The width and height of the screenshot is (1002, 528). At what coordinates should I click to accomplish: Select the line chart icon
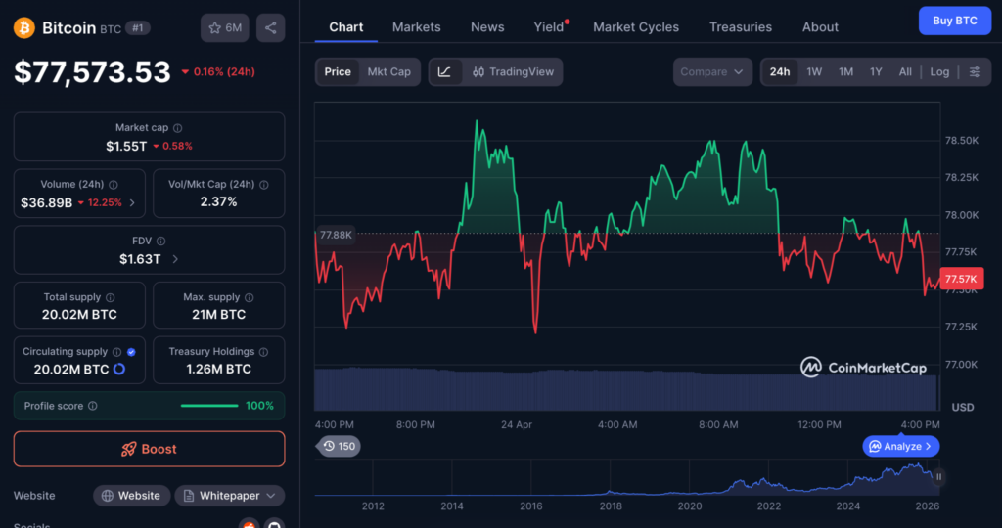click(x=444, y=72)
